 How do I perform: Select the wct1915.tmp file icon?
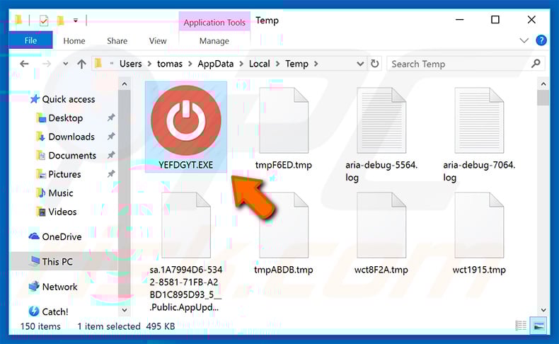(x=479, y=225)
